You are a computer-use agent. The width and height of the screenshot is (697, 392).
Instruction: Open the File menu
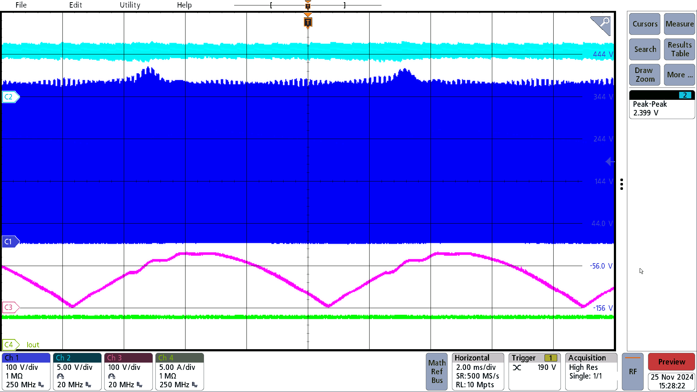pos(21,5)
